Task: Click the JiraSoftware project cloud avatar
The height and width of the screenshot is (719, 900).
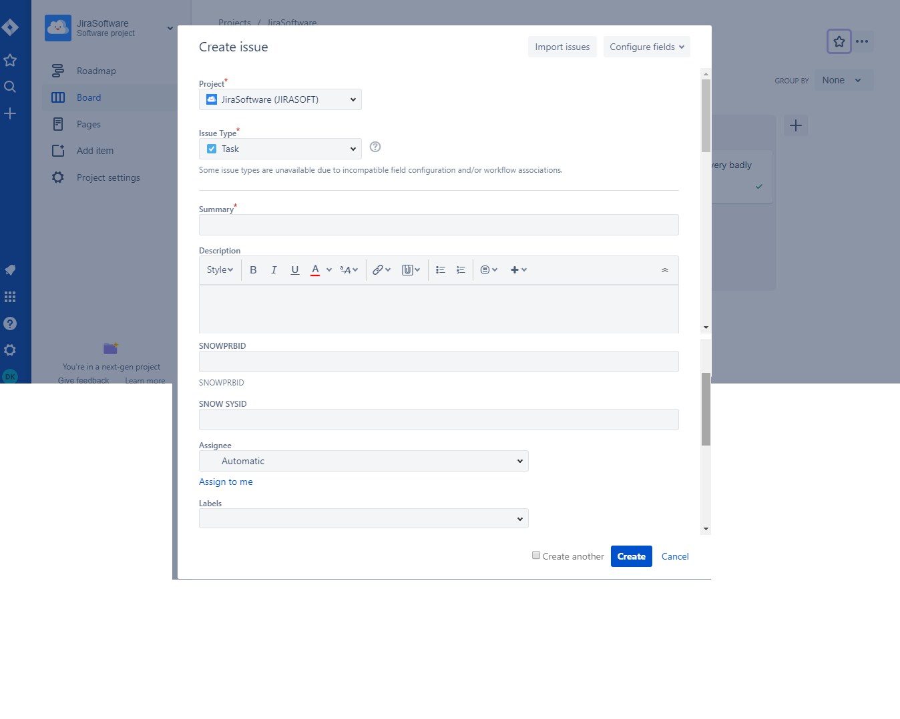Action: [58, 28]
